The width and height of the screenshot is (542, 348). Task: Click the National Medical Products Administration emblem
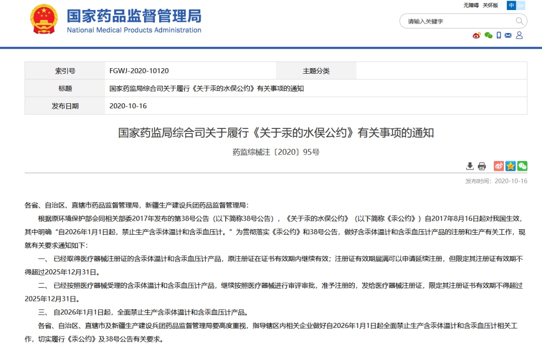click(44, 19)
